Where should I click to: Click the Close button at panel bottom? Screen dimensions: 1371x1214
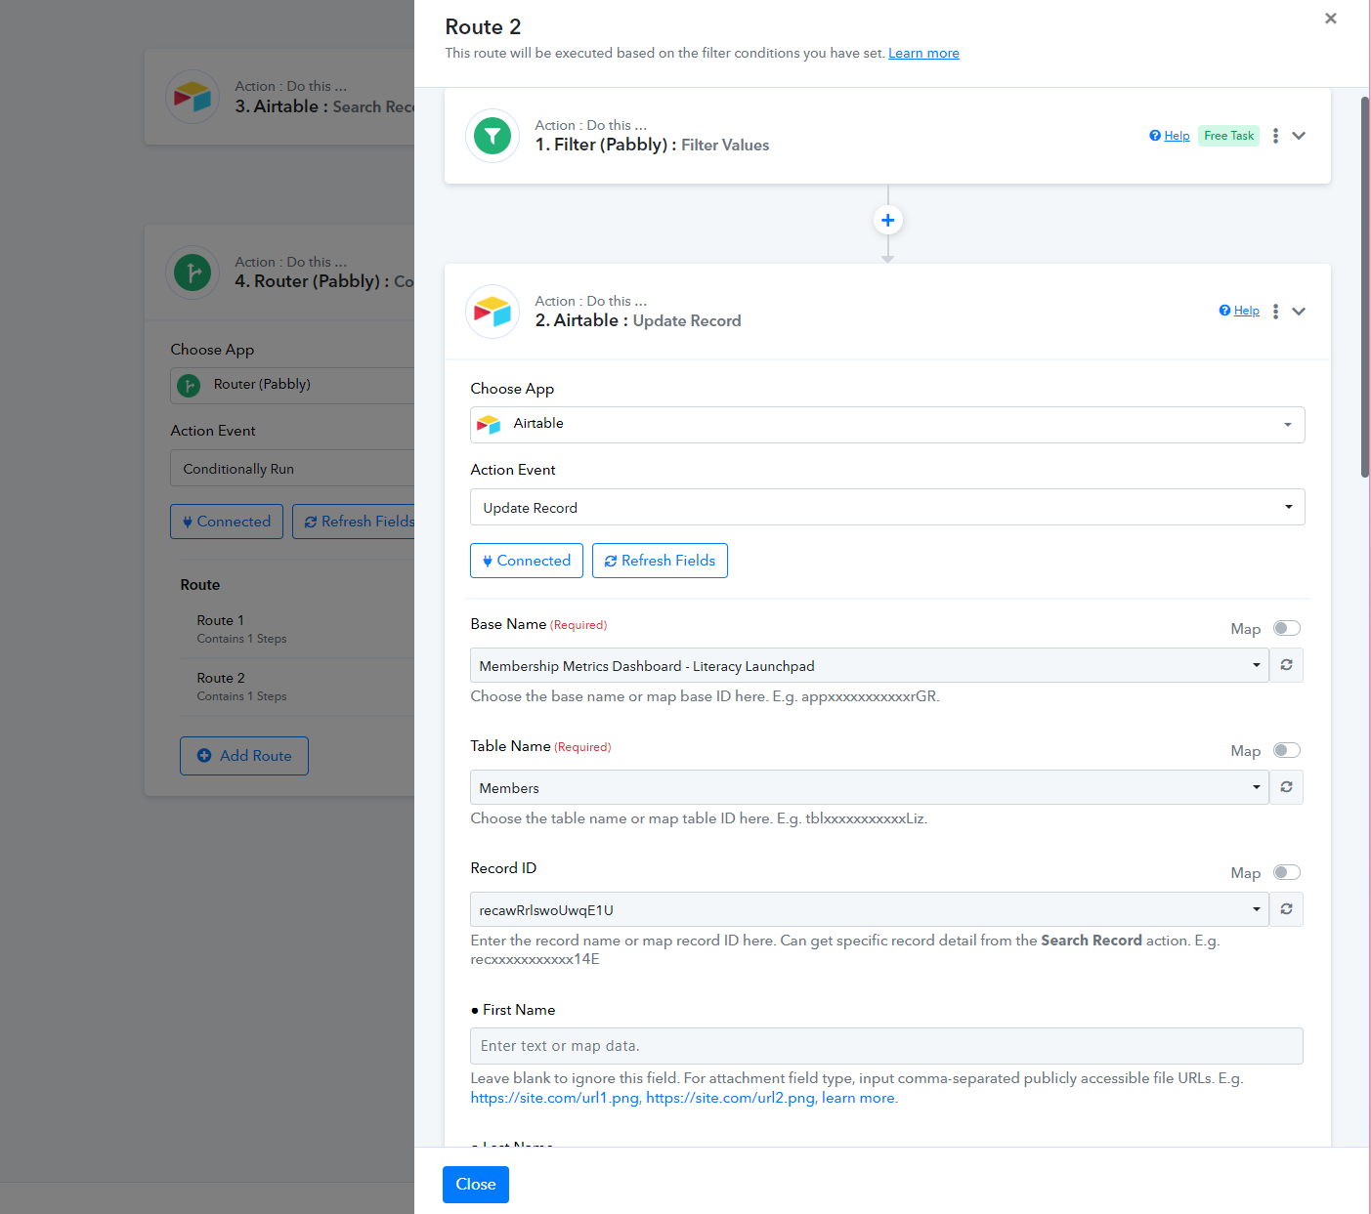click(x=476, y=1185)
